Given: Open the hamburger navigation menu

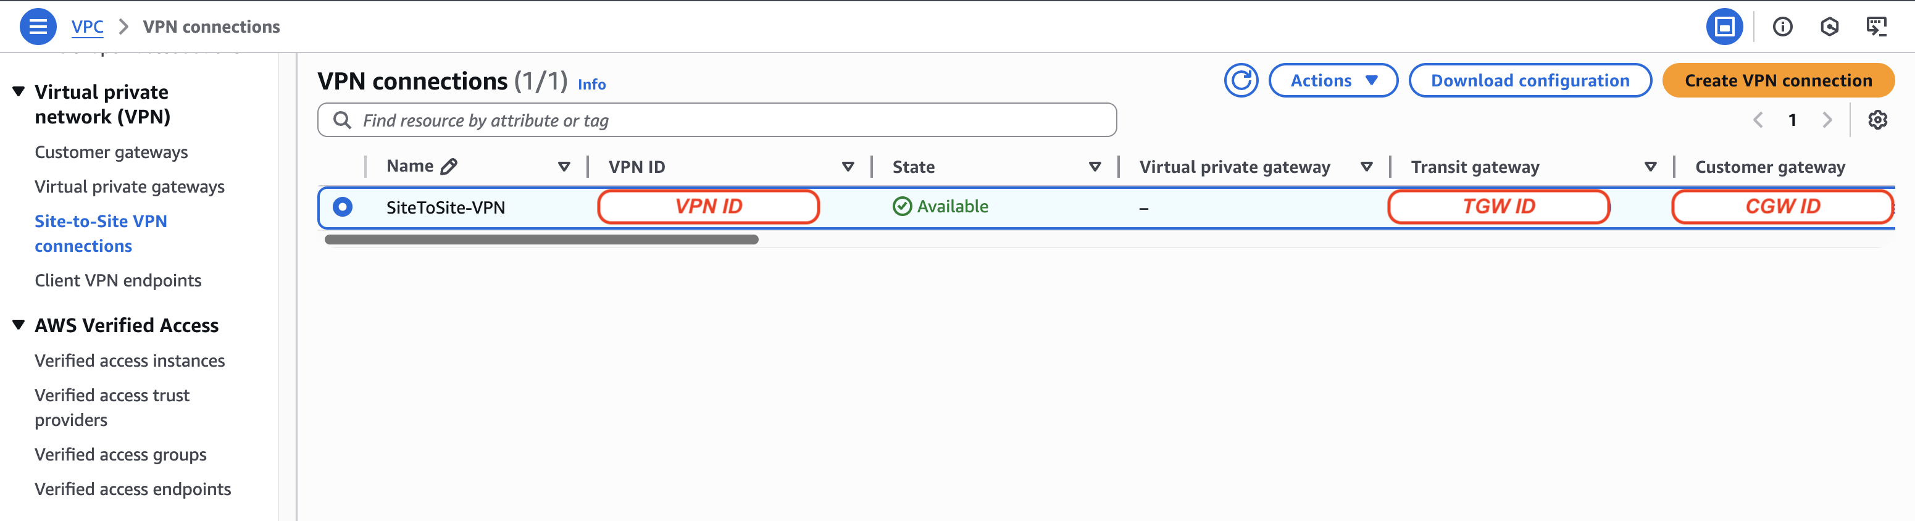Looking at the screenshot, I should [x=37, y=27].
